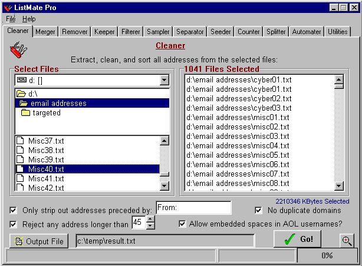This screenshot has width=362, height=266.
Task: Click the selected files list scroll down arrow
Action: [x=338, y=185]
